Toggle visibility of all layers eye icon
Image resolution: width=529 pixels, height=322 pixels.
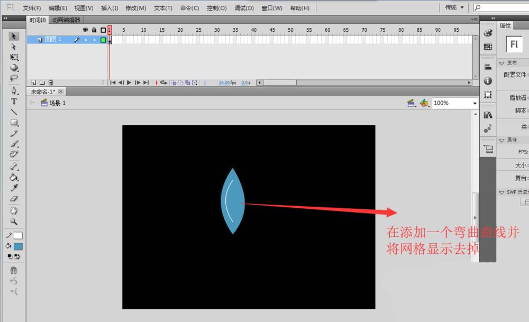tap(85, 30)
